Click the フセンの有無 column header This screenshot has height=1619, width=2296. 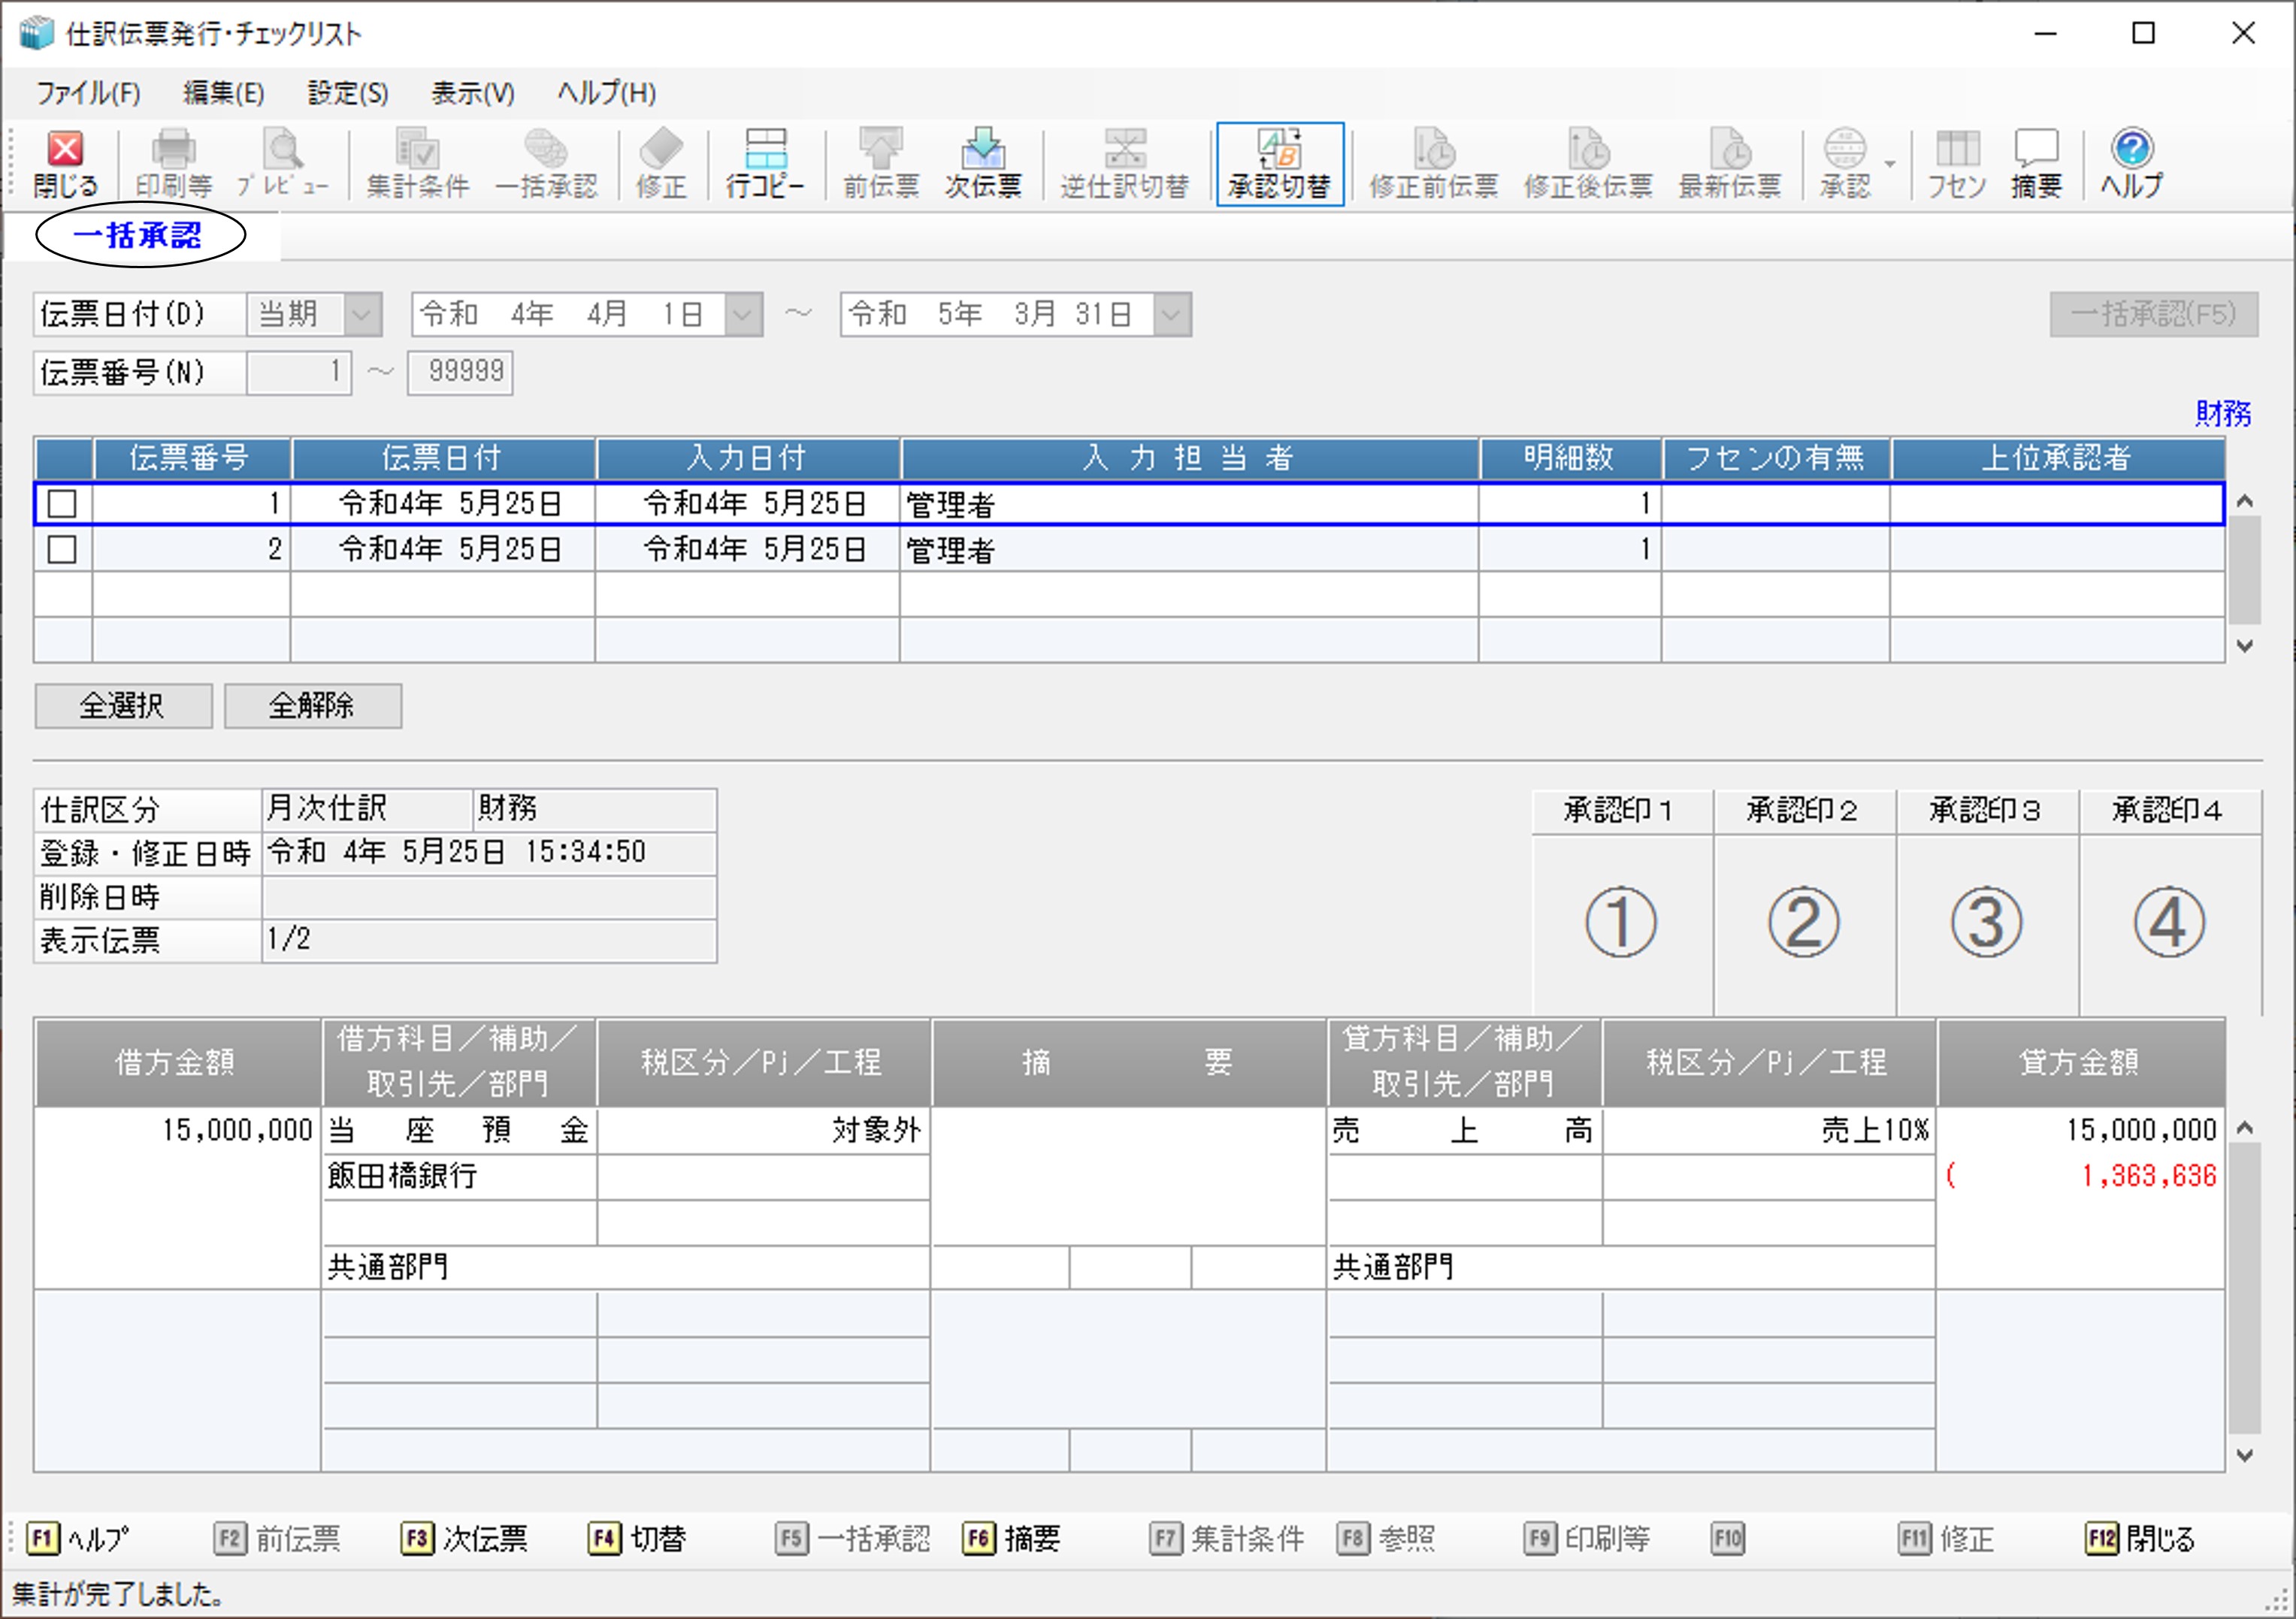(1776, 458)
